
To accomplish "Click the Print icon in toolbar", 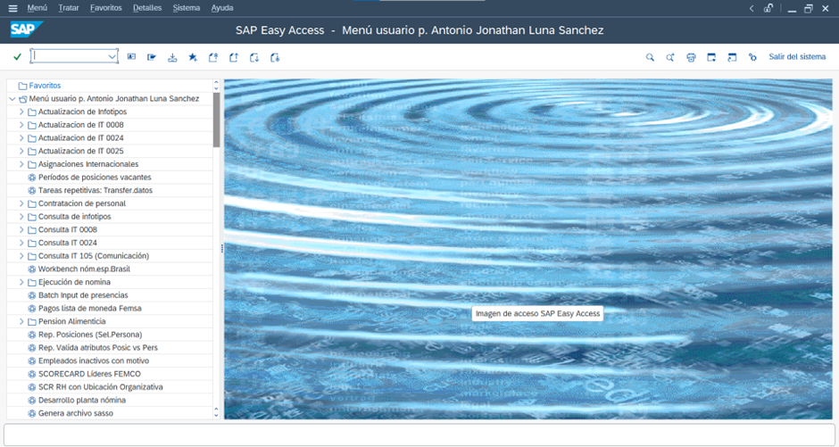I will pos(691,57).
